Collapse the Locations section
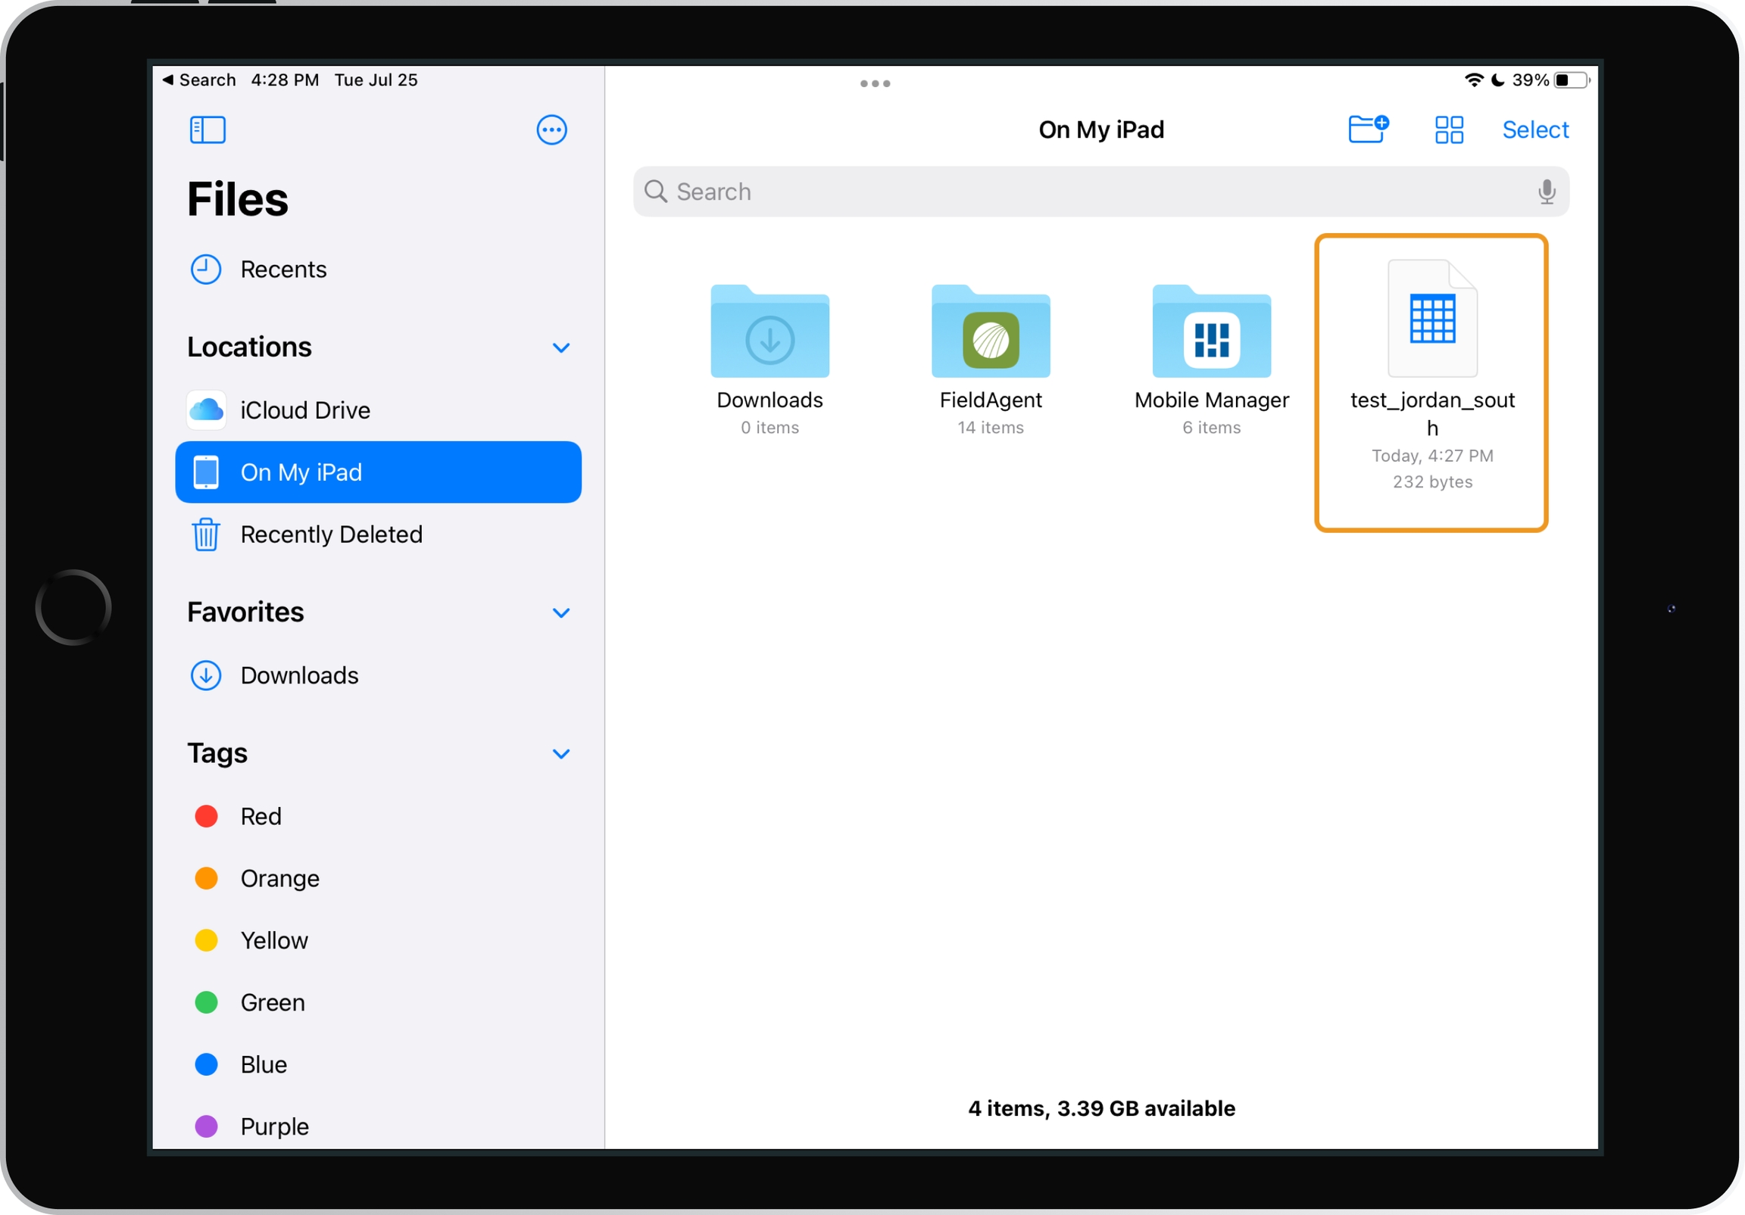 tap(561, 348)
